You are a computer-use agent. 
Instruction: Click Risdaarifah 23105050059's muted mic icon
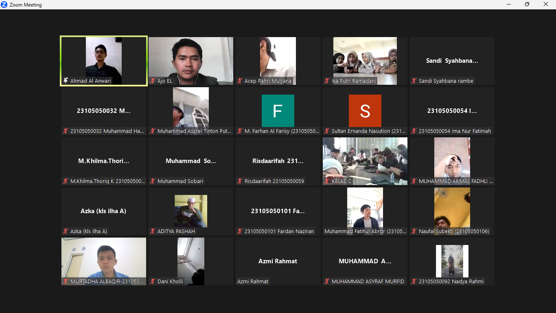240,181
